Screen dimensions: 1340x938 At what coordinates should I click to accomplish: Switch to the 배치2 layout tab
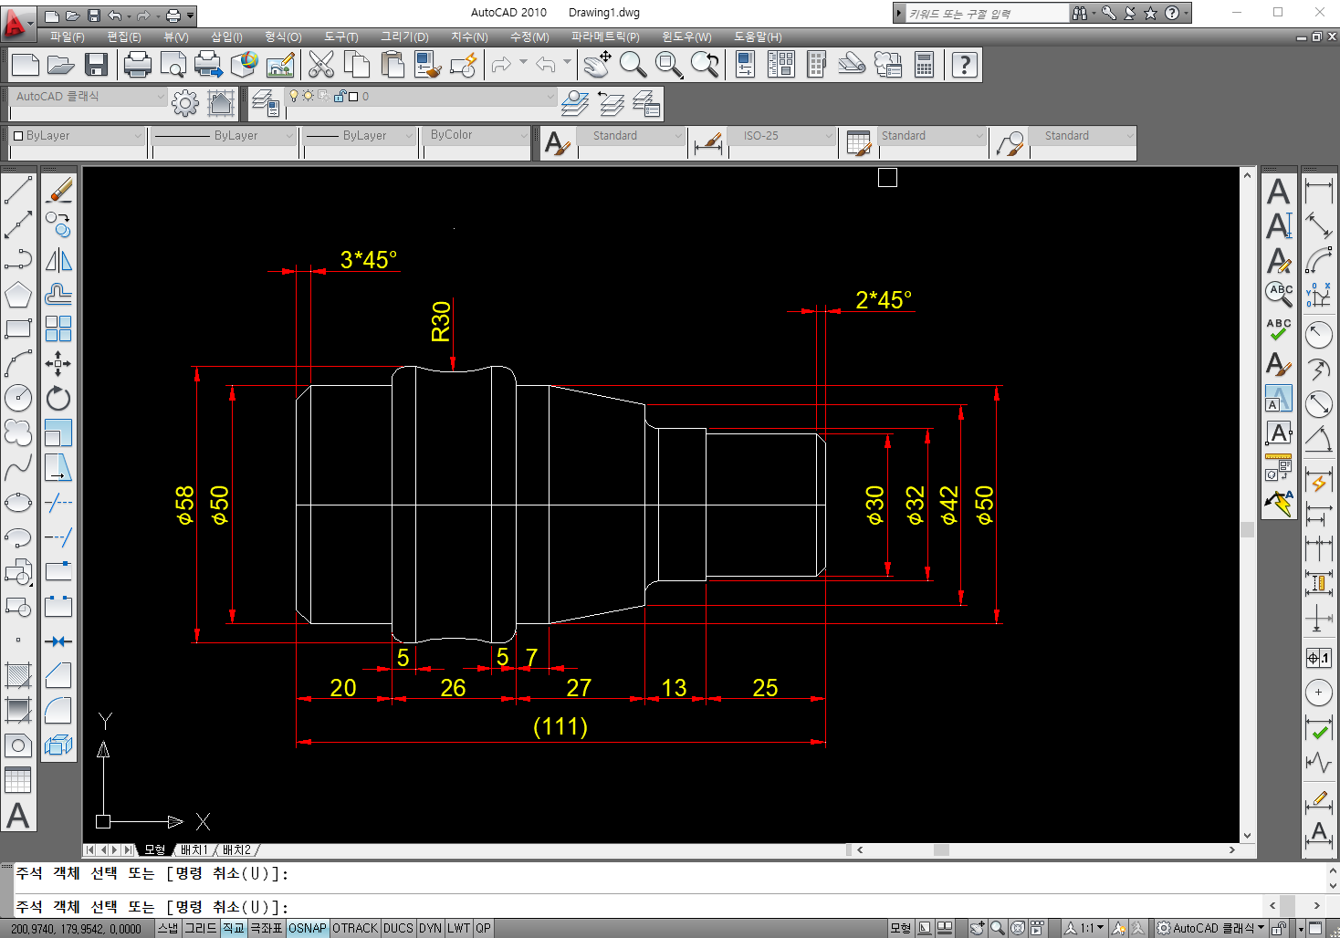tap(236, 849)
